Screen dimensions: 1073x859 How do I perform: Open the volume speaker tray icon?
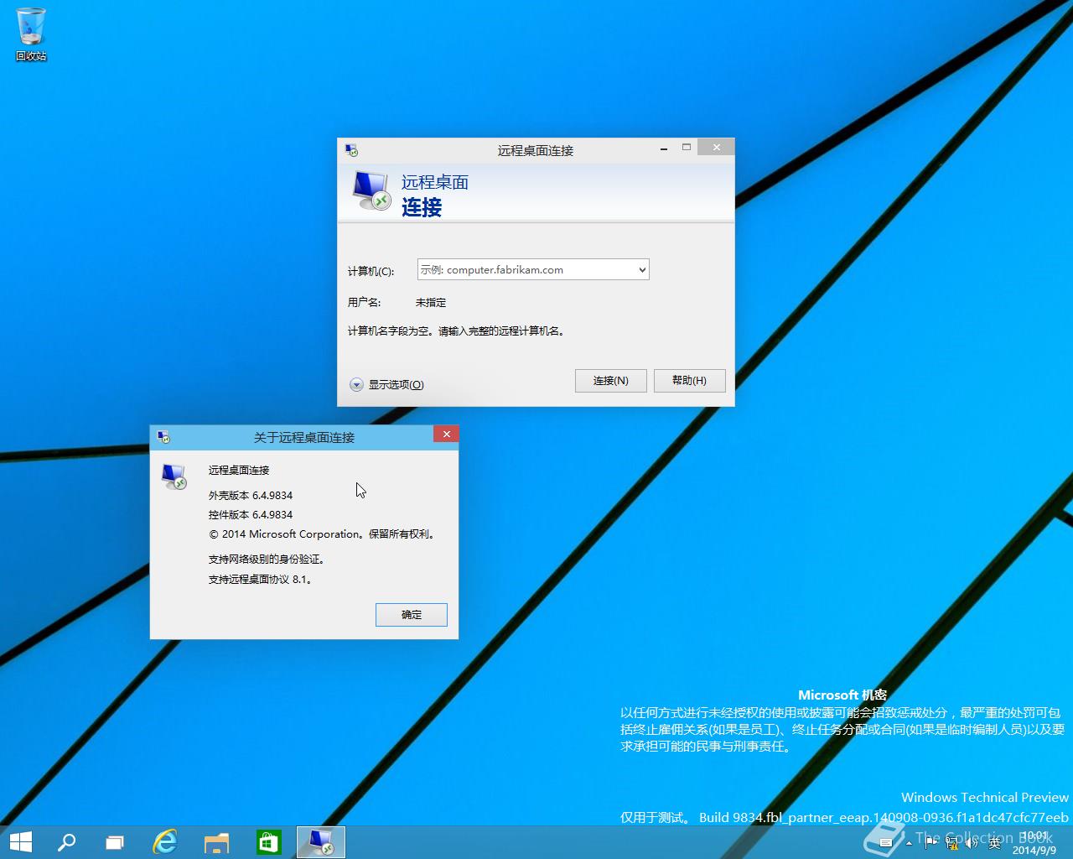click(972, 842)
